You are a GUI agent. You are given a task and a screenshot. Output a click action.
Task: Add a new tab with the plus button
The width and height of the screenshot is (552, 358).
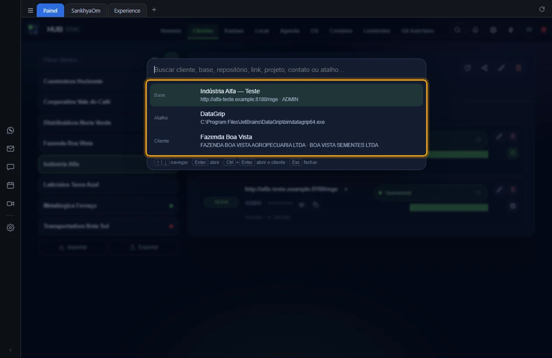(x=154, y=10)
